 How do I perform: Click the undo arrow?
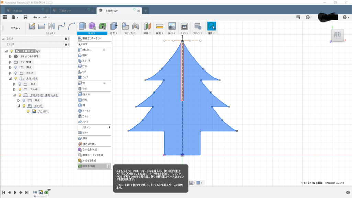click(35, 17)
